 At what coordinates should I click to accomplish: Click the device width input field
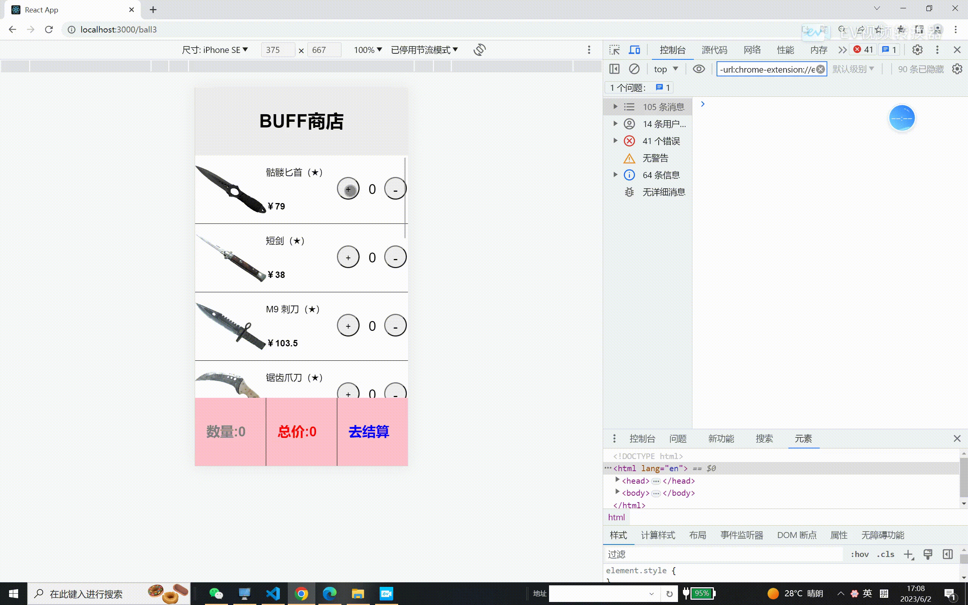tap(278, 50)
